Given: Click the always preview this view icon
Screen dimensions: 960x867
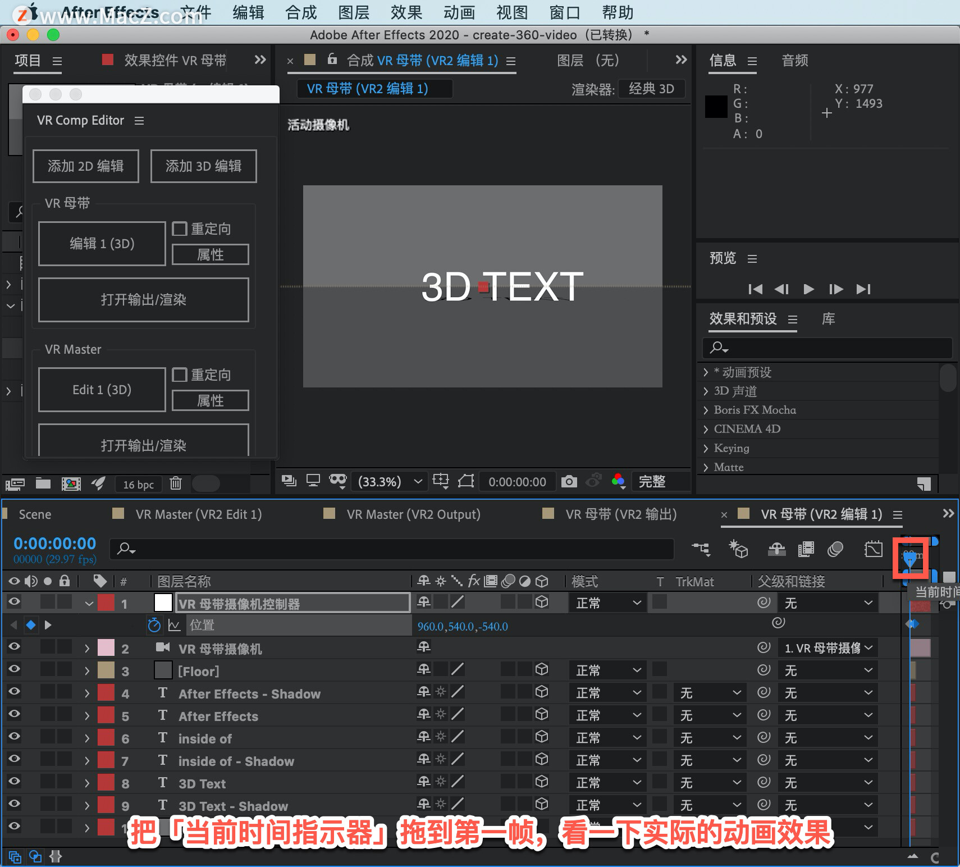Looking at the screenshot, I should coord(289,481).
